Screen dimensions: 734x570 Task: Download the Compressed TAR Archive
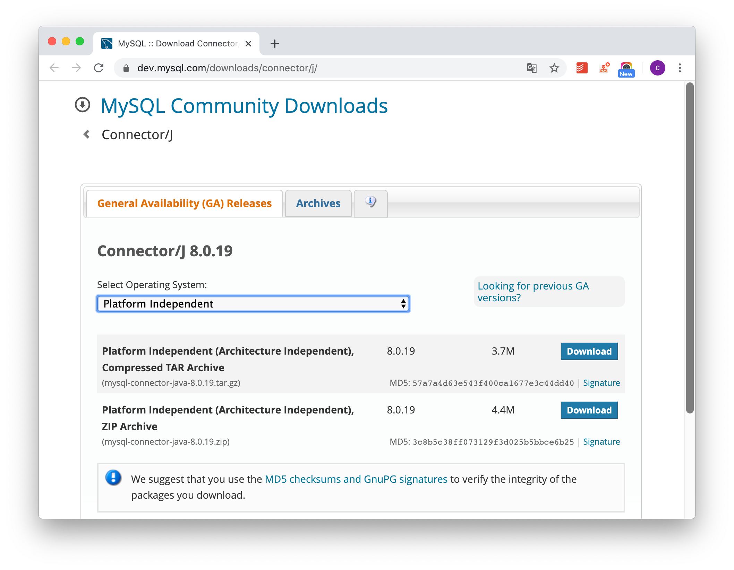[589, 351]
